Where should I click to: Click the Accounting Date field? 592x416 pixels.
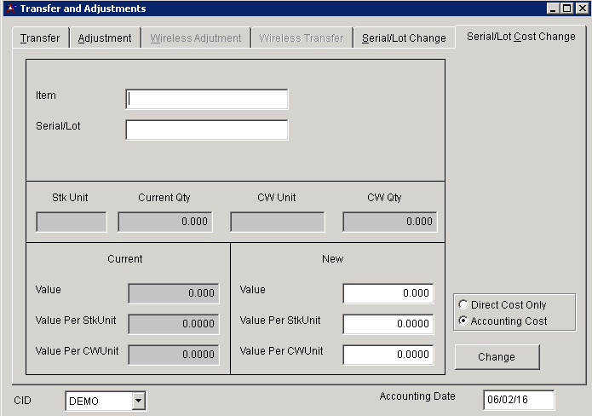[518, 401]
